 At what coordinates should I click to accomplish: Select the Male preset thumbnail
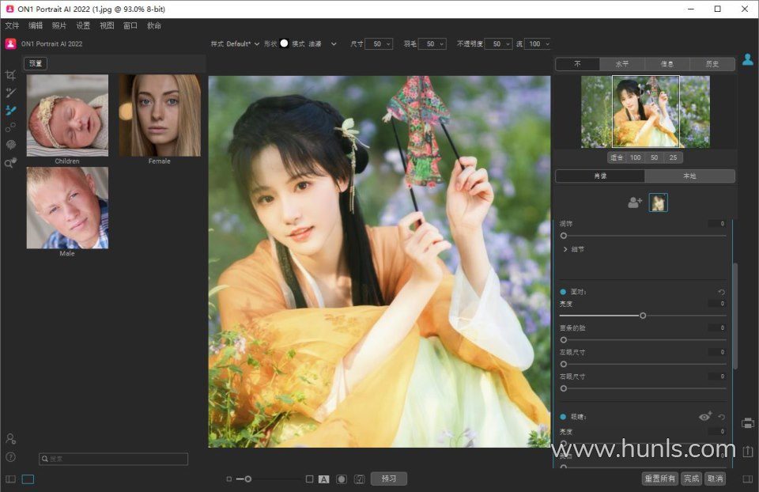[x=67, y=208]
